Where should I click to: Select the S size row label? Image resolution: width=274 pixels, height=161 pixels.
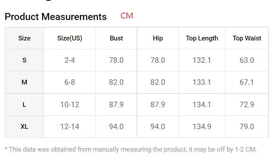(24, 60)
